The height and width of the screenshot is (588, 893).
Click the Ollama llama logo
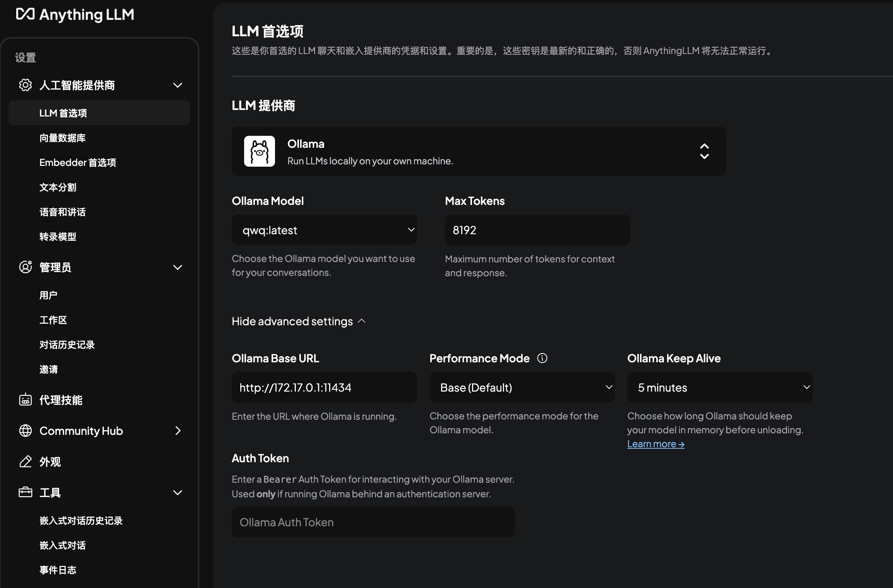(x=260, y=151)
